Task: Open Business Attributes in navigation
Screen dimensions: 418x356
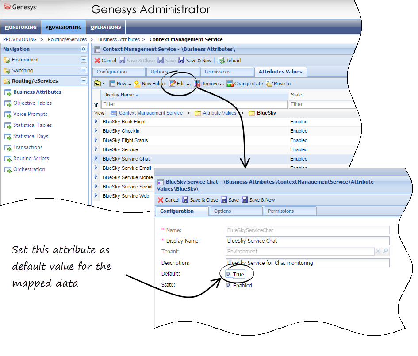Action: point(37,92)
